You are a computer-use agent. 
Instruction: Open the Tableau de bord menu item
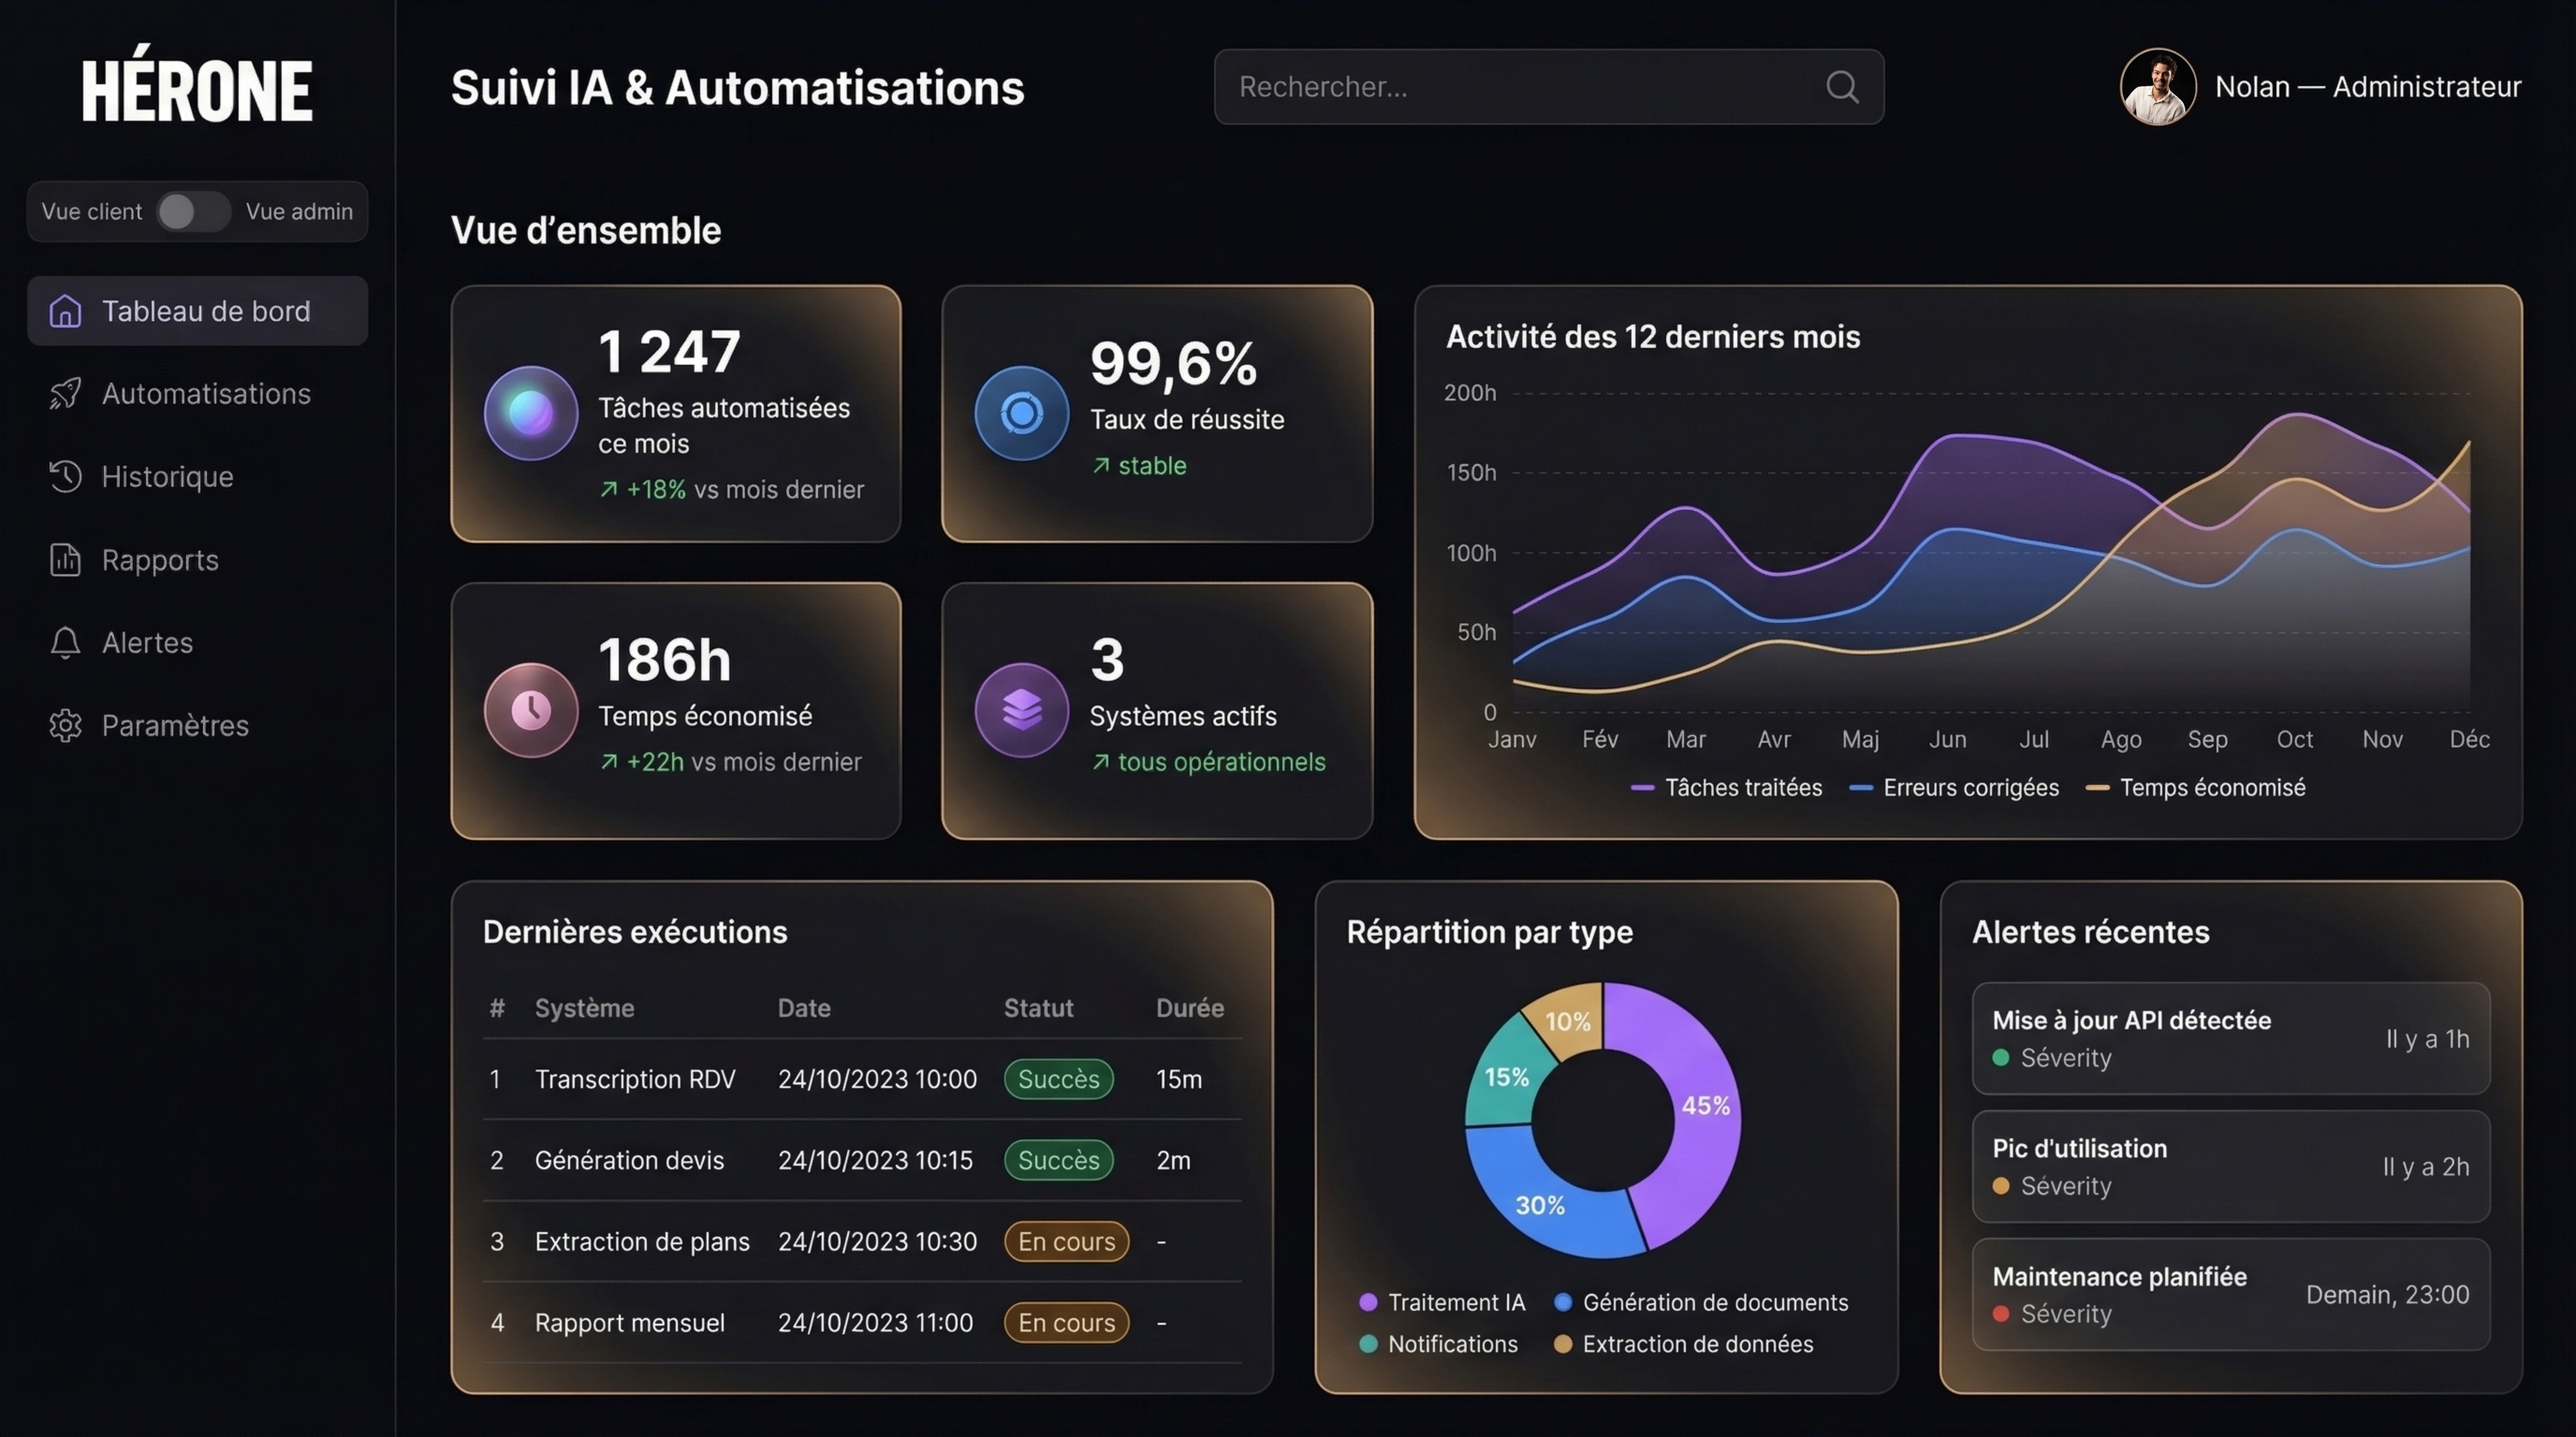(x=197, y=311)
